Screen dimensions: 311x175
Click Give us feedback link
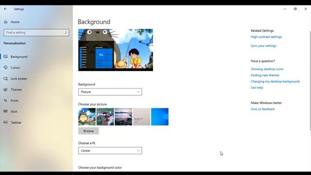point(262,109)
